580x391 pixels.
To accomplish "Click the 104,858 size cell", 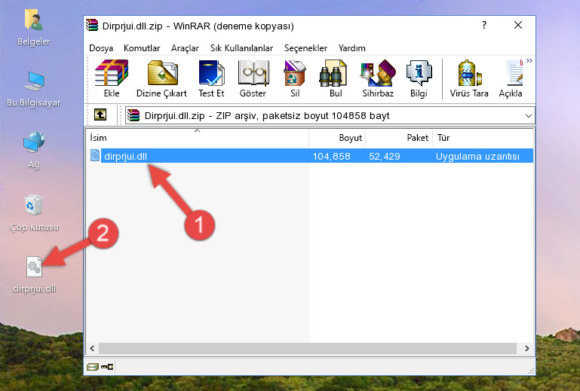I will (x=331, y=157).
